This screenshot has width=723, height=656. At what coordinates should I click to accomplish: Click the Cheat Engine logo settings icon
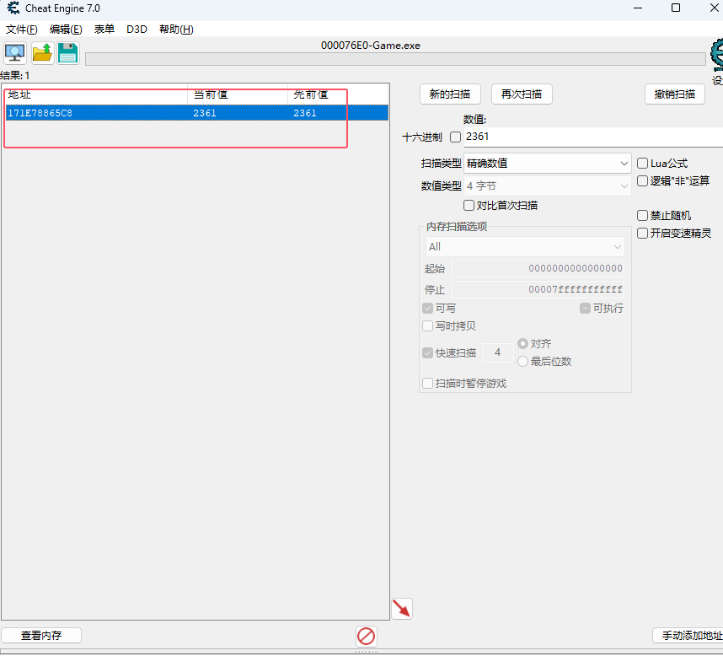716,55
